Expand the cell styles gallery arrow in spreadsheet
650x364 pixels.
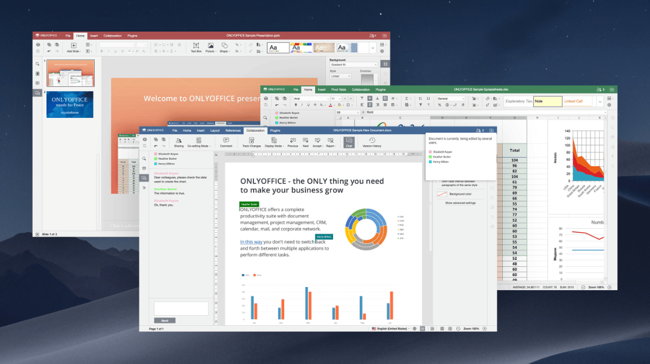pos(600,101)
